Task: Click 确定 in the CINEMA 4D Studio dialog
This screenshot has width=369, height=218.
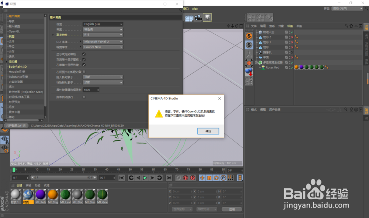Action: pyautogui.click(x=208, y=131)
